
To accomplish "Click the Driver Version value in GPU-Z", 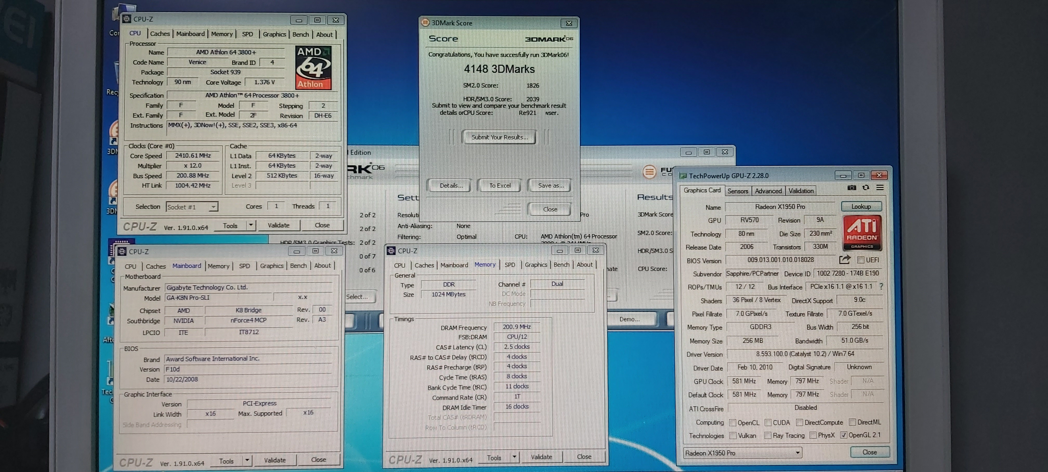I will click(x=805, y=354).
